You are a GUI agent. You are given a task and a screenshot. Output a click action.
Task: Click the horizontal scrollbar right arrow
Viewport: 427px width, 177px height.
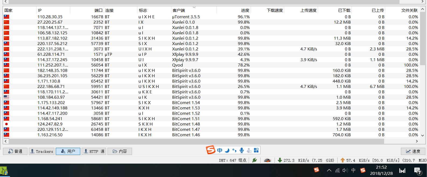point(417,141)
